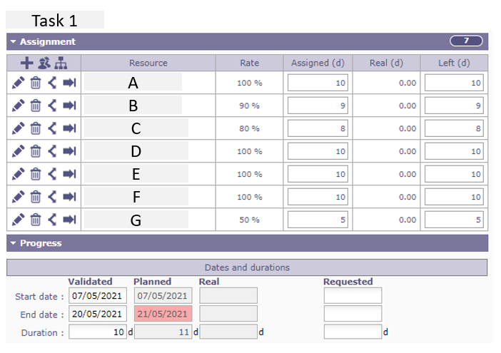This screenshot has width=501, height=353.
Task: Click the arrow icon for resource D
Action: 69,152
